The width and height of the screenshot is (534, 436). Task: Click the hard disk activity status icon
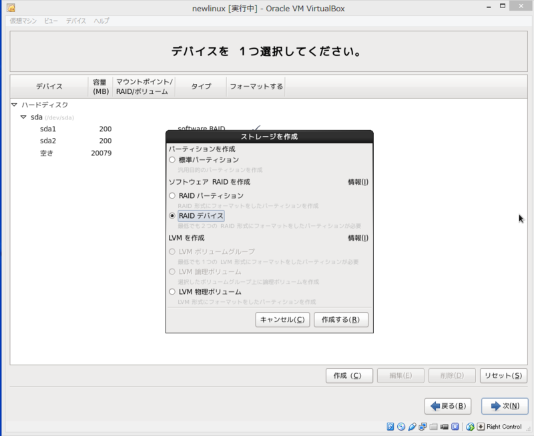390,427
